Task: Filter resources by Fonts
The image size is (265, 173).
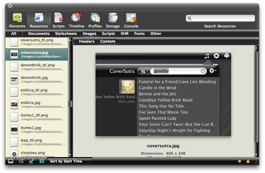Action: (x=139, y=34)
